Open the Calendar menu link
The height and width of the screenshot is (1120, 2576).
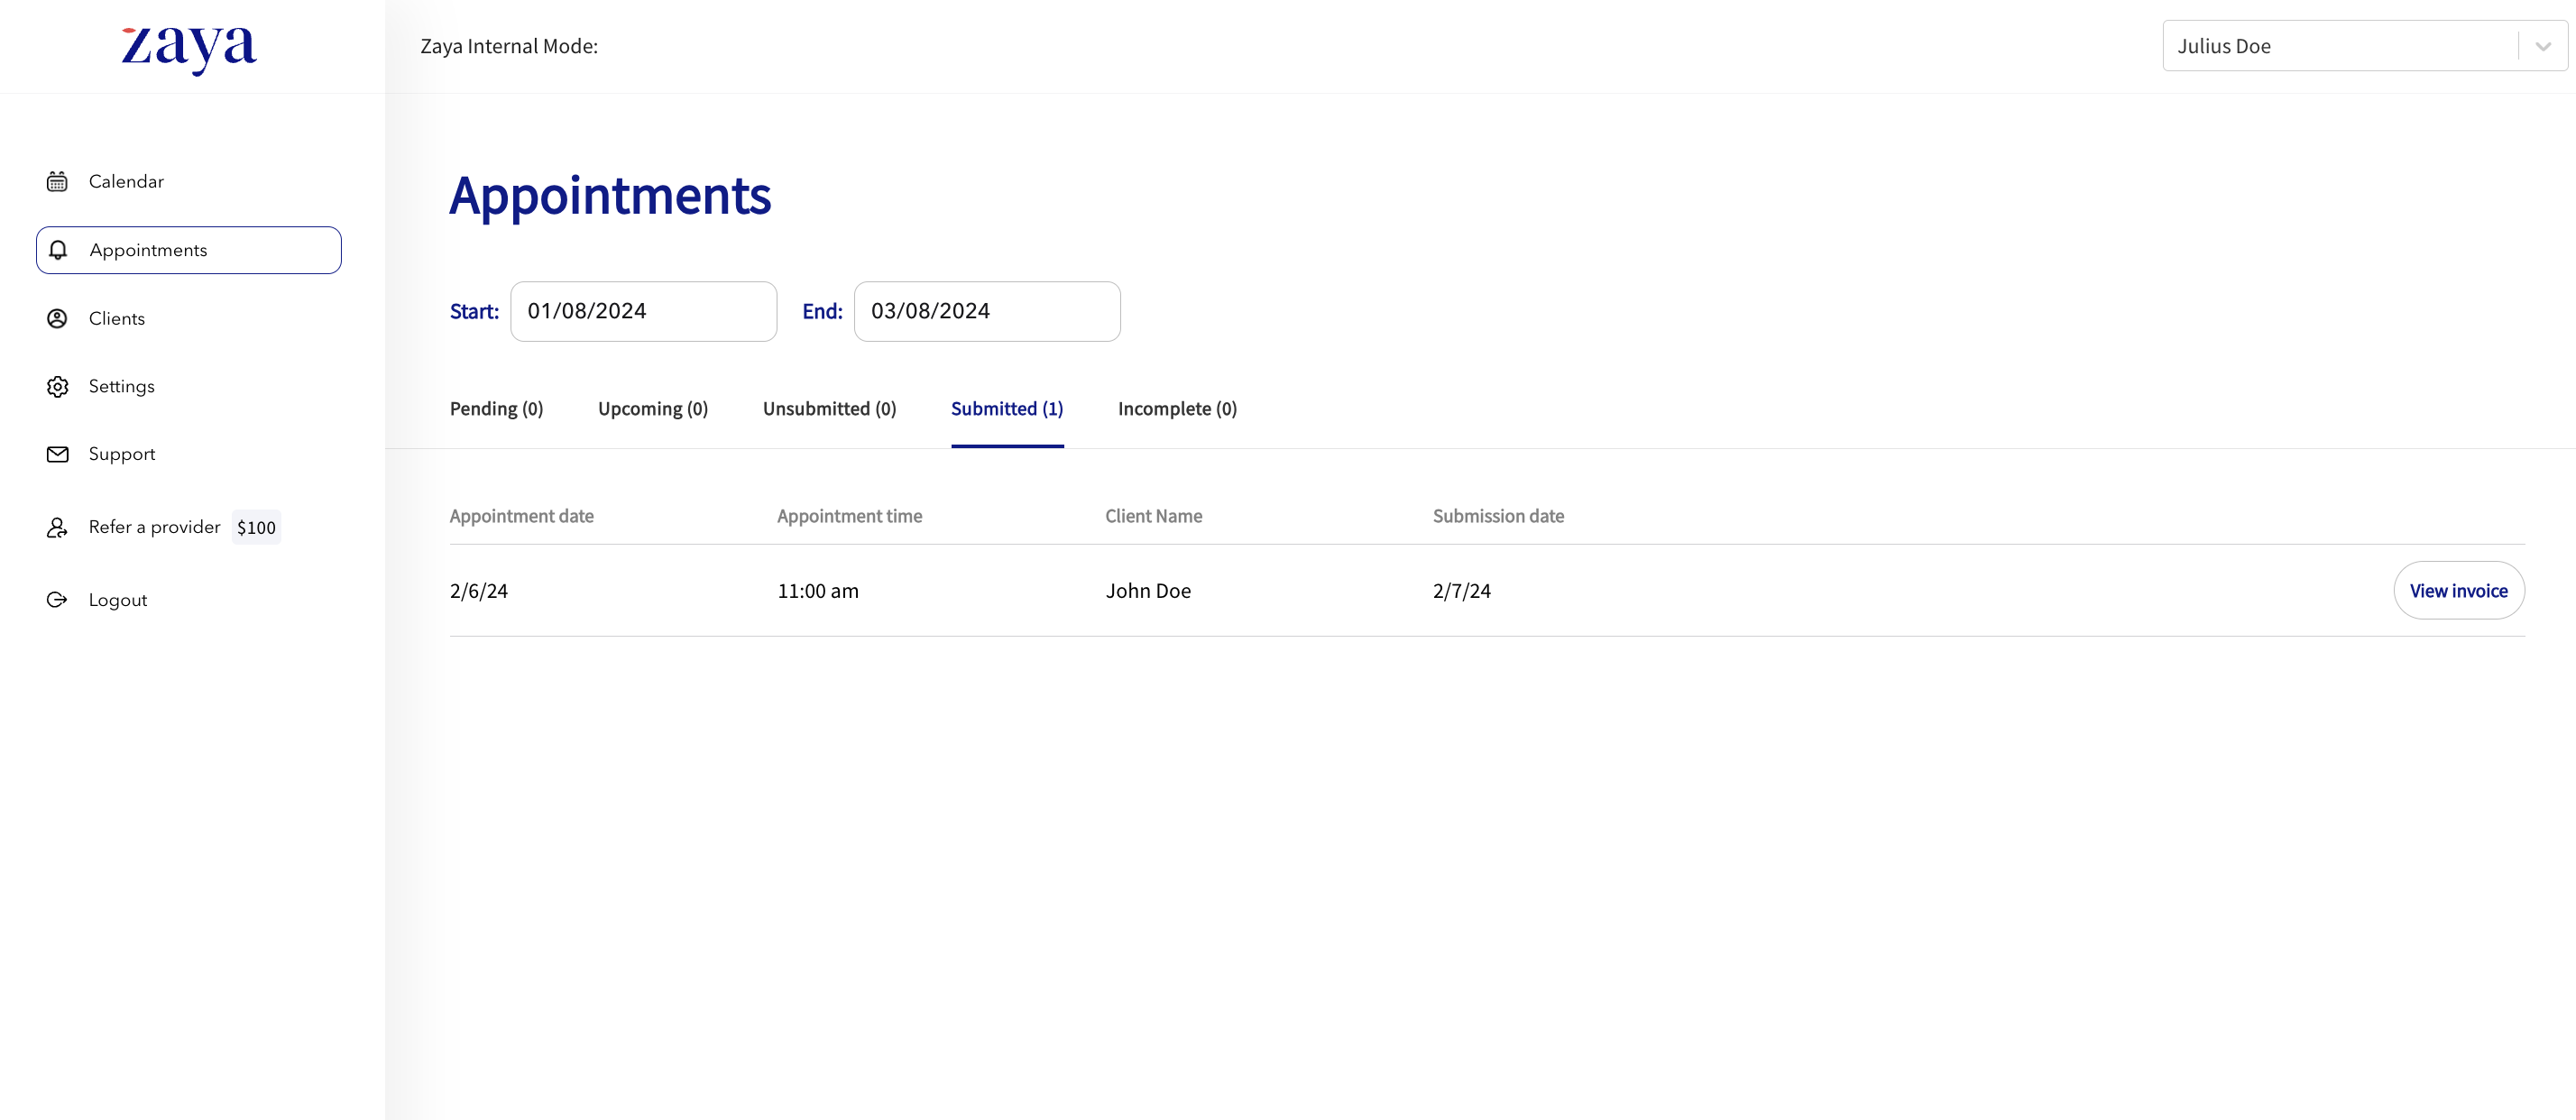pos(126,181)
